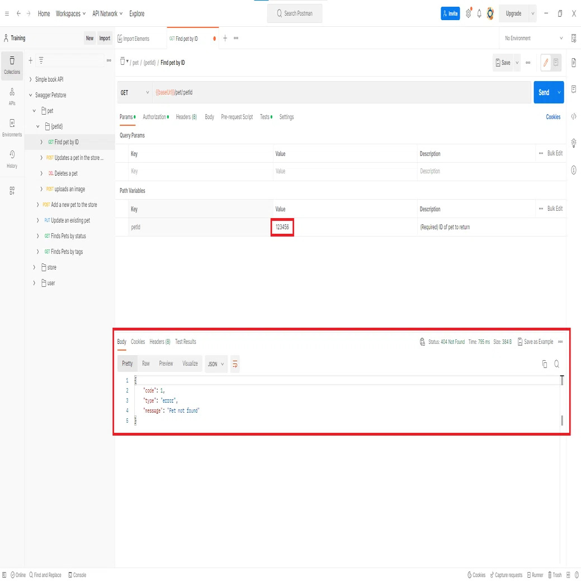Image resolution: width=581 pixels, height=581 pixels.
Task: Expand the store folder
Action: [x=34, y=267]
